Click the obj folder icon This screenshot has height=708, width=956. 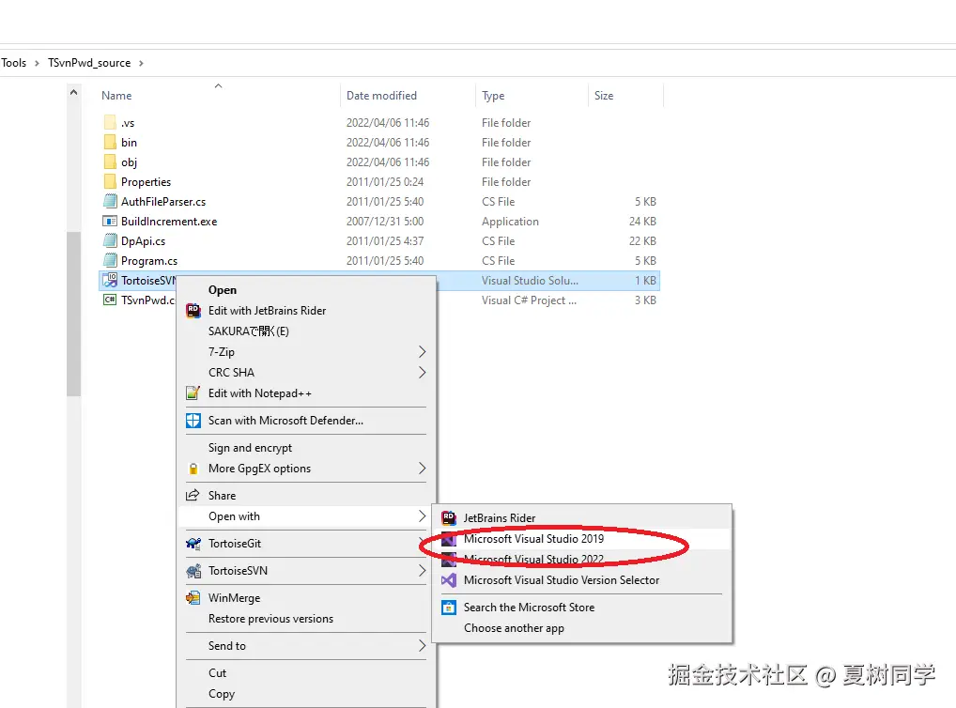tap(110, 162)
